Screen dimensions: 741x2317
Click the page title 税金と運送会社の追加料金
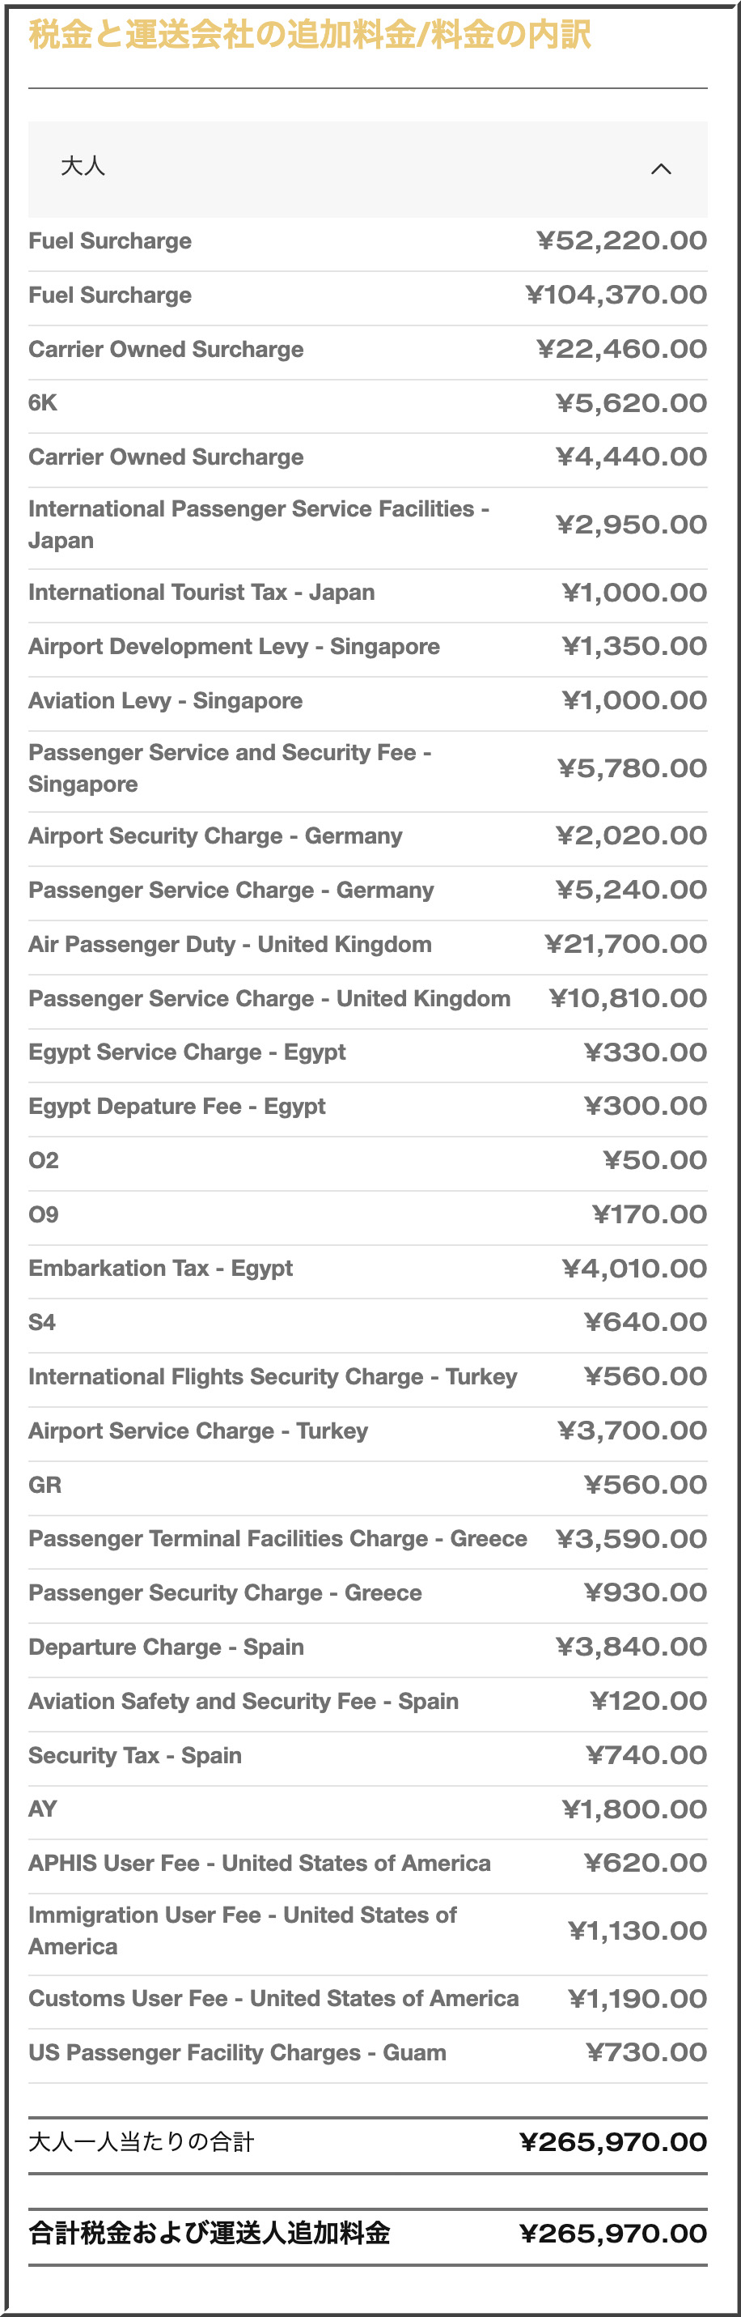coord(309,35)
